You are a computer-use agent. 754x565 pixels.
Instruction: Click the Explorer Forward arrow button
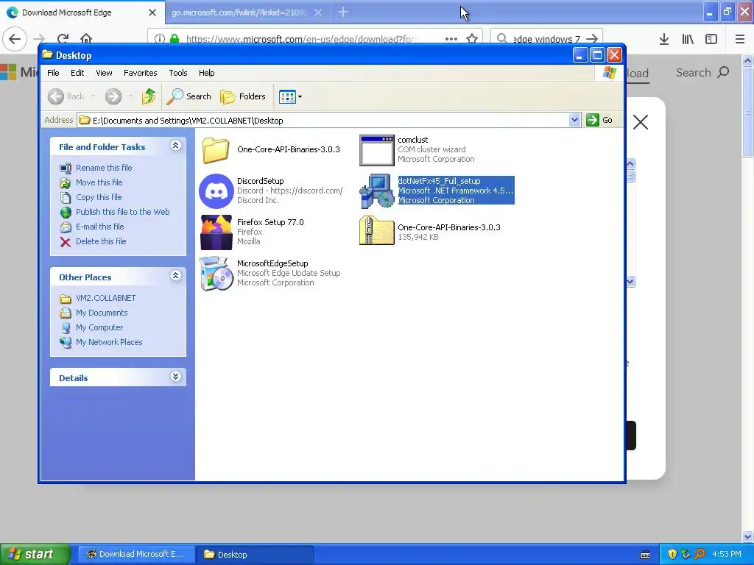113,96
